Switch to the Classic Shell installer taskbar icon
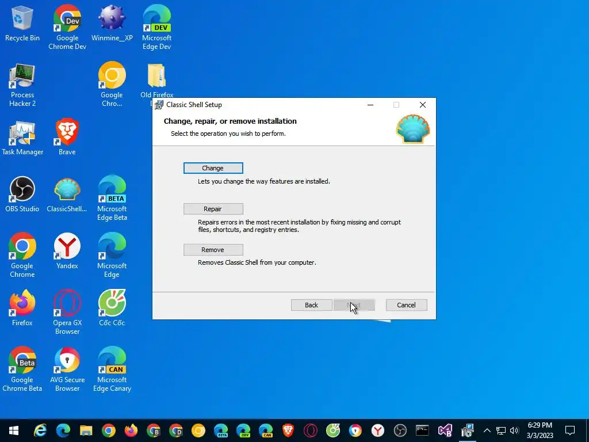The image size is (589, 442). (x=468, y=430)
